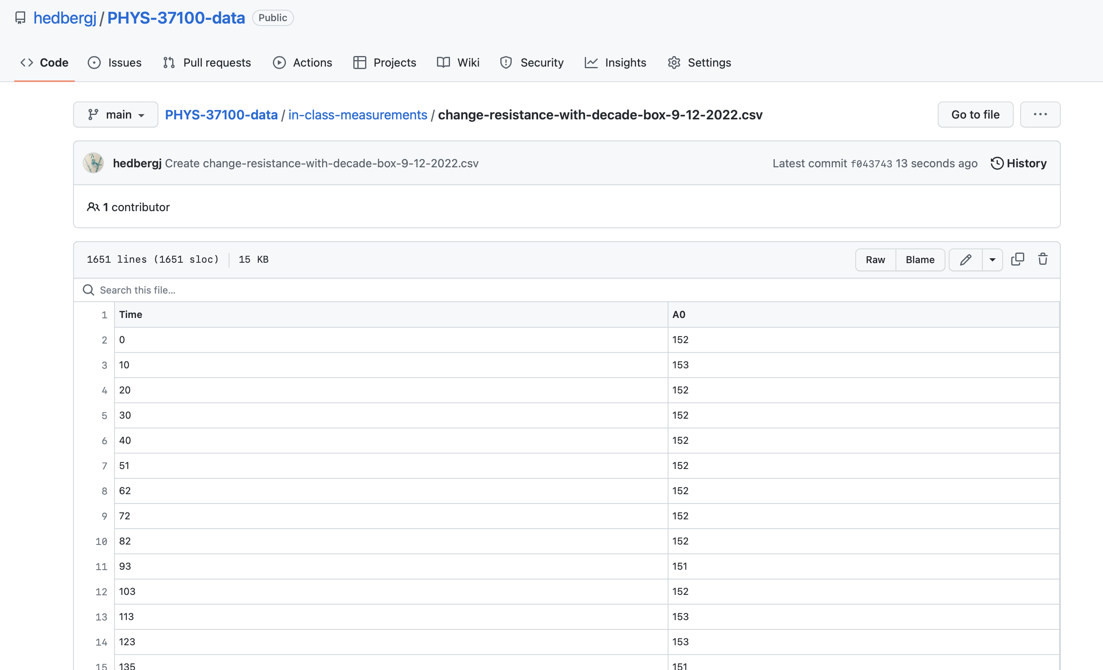Click the repository book icon beside hedbergj

pos(20,18)
